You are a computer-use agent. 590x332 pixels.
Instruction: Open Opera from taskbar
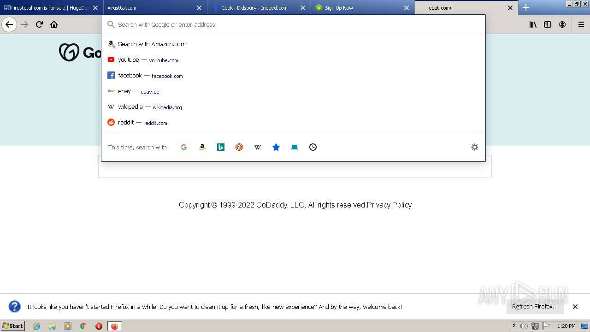(x=99, y=326)
